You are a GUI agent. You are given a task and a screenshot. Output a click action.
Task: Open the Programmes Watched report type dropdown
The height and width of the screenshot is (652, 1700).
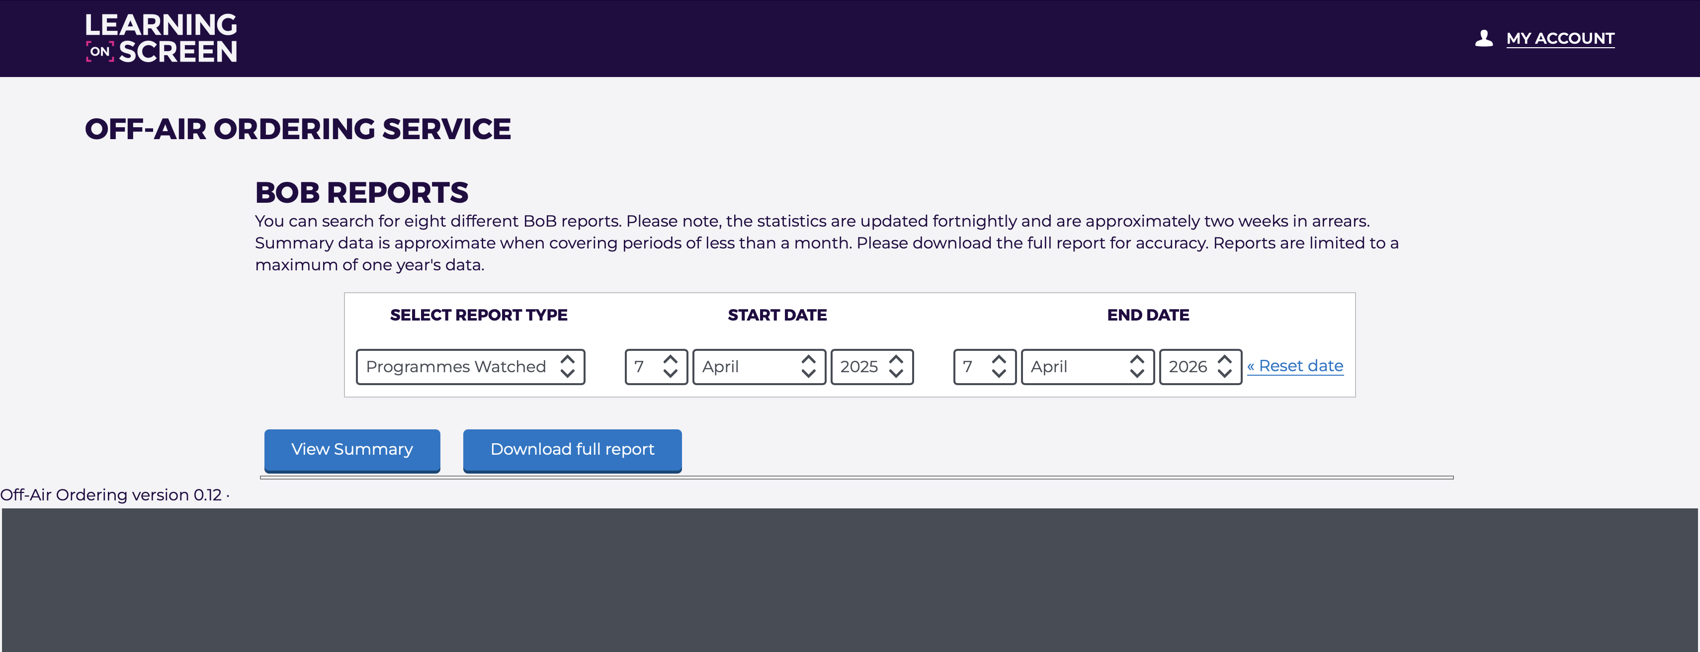click(x=471, y=366)
